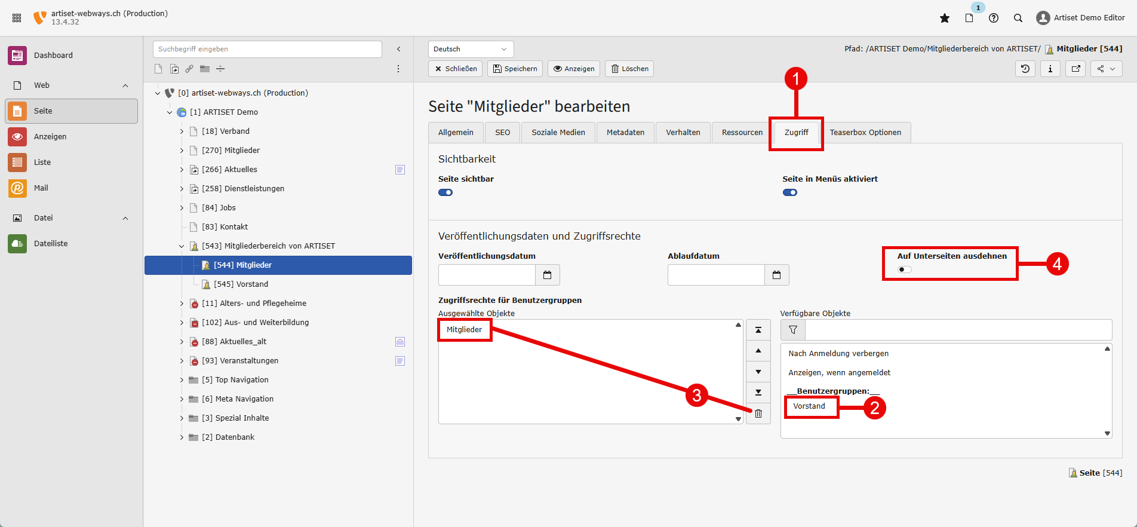The width and height of the screenshot is (1137, 527).
Task: Focus the Verfügbare Objekte filter field
Action: coord(958,330)
